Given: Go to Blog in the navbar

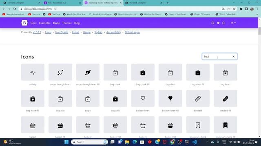Looking at the screenshot, I should click(x=77, y=23).
